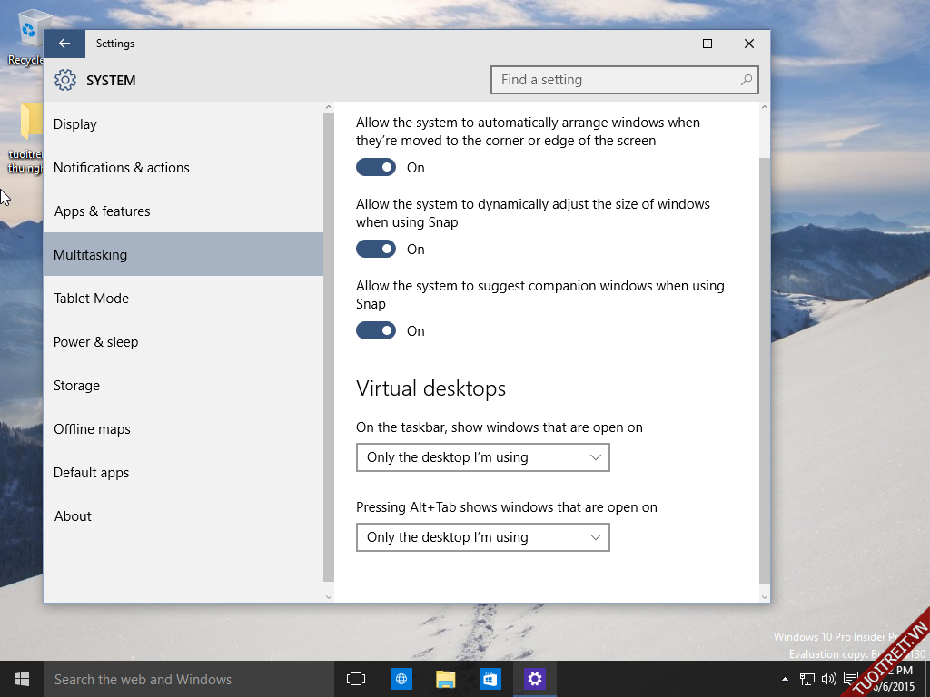Turn off companion window suggestions toggle
Screen dimensions: 930x697
376,331
